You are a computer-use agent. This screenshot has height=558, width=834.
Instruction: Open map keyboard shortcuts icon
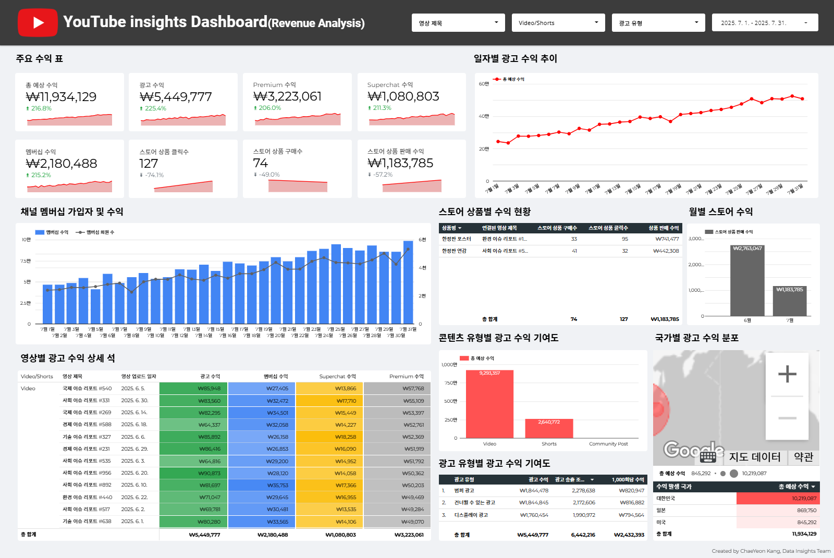(708, 457)
